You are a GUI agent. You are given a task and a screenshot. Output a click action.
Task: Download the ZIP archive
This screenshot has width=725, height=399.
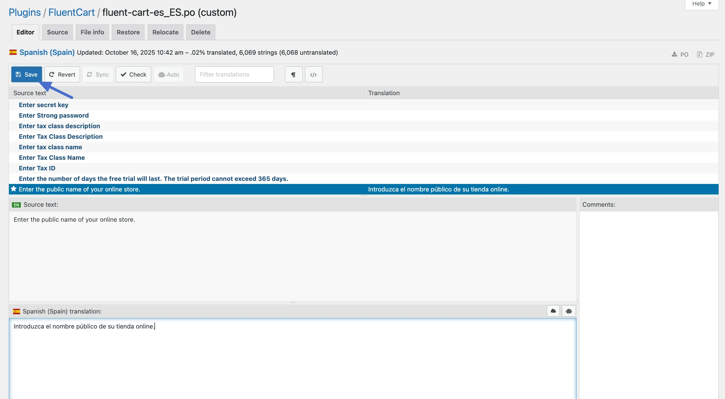tap(706, 54)
